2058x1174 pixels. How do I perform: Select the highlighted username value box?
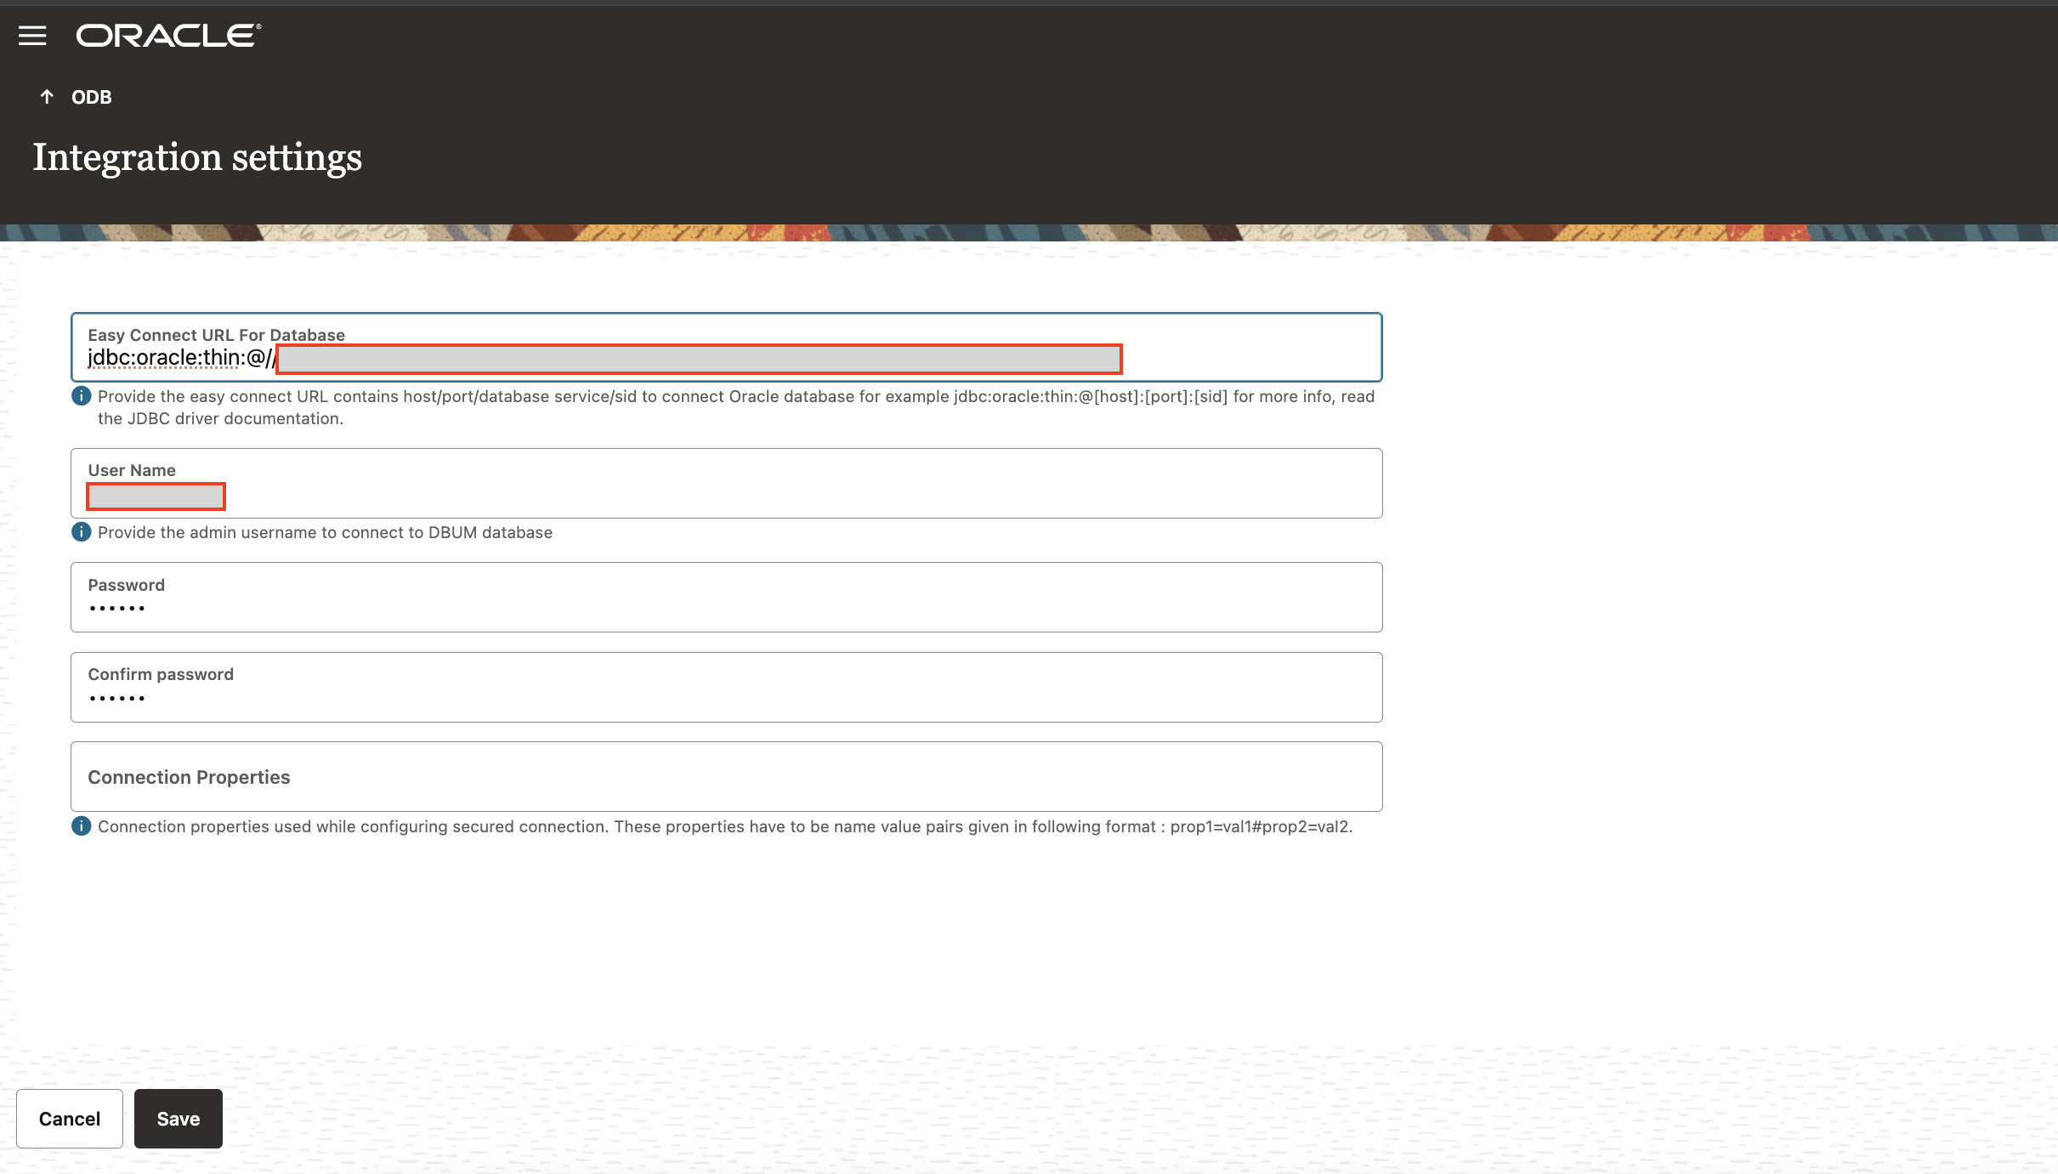pyautogui.click(x=156, y=496)
